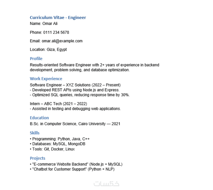
Task: Click the B.Sc. in Computer Science line
Action: (x=75, y=124)
